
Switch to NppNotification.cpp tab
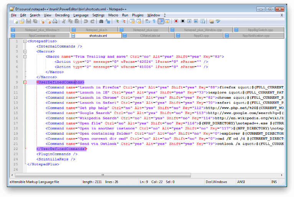click(254, 36)
